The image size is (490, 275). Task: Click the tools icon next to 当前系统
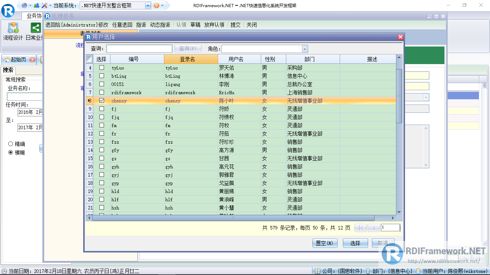click(x=44, y=5)
